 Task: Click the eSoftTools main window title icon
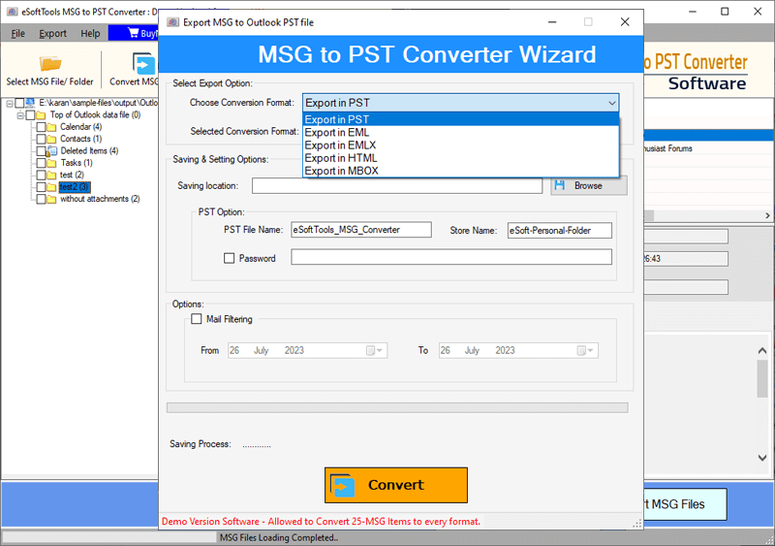tap(12, 12)
